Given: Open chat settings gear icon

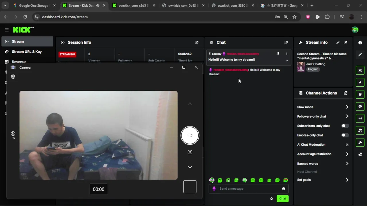Looking at the screenshot, I should [x=272, y=199].
